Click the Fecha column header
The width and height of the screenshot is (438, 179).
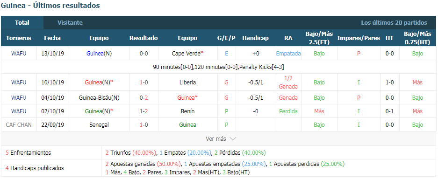click(x=52, y=38)
